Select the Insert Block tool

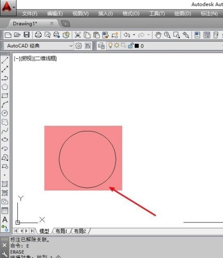coord(5,157)
